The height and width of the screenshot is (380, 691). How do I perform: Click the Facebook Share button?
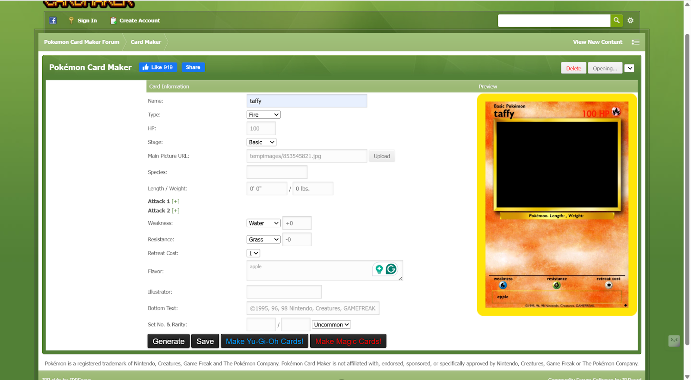click(x=193, y=67)
